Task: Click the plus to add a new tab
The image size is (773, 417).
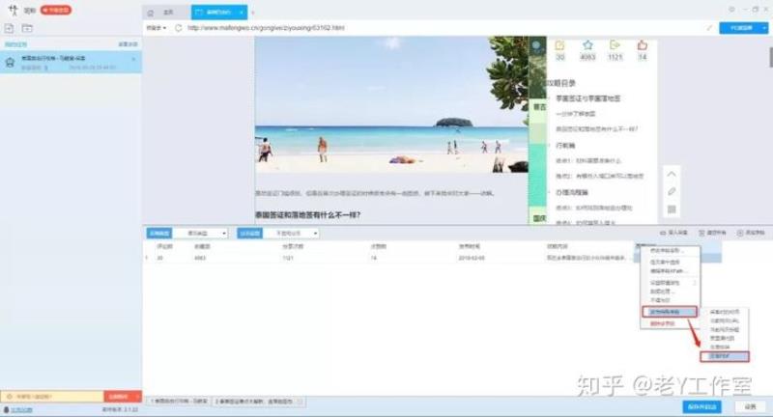Action: coord(253,13)
